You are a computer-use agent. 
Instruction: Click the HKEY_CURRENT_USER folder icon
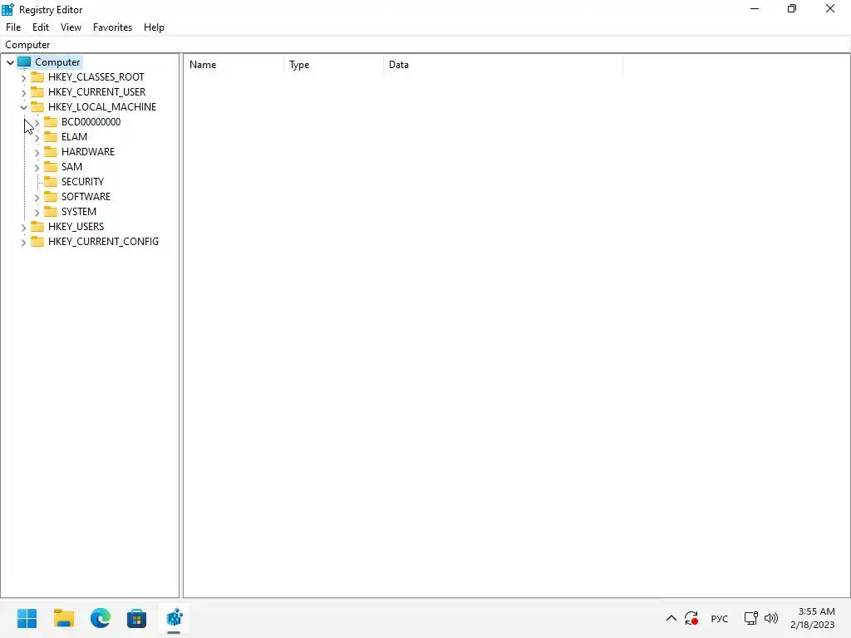[37, 91]
